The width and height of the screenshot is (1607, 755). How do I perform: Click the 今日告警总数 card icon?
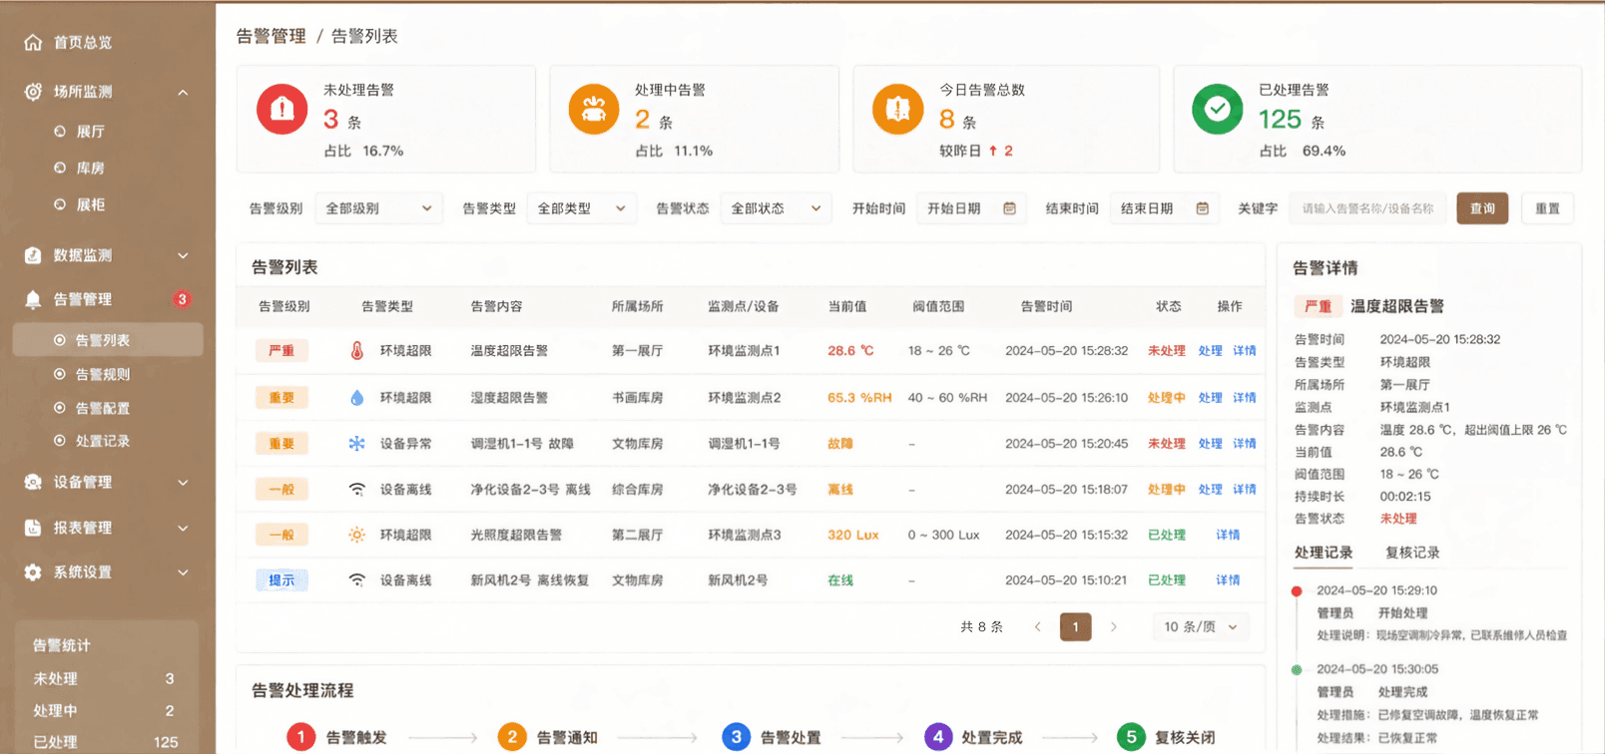pyautogui.click(x=898, y=109)
